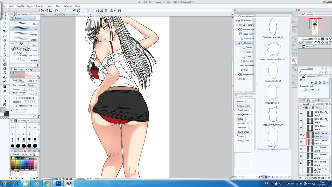Click the Monochrome tag button
The image size is (332, 187).
(x=243, y=123)
